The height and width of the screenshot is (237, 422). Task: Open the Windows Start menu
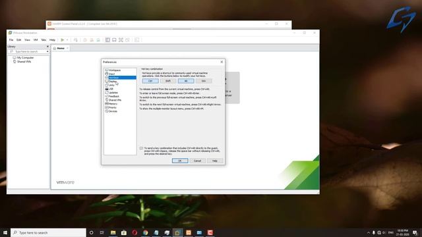[x=5, y=232]
